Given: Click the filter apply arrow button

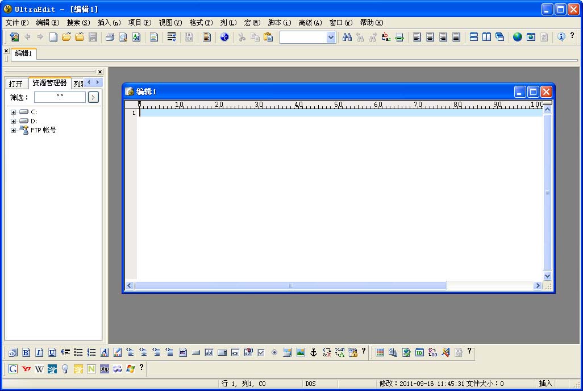Looking at the screenshot, I should pyautogui.click(x=93, y=97).
